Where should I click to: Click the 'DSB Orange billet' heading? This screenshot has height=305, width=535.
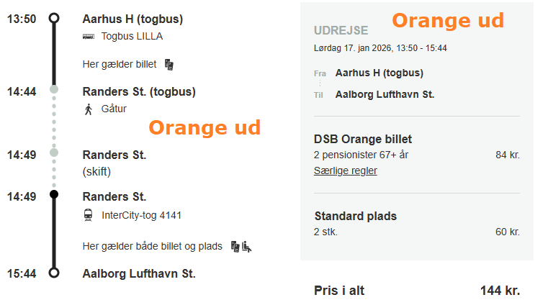pos(363,139)
